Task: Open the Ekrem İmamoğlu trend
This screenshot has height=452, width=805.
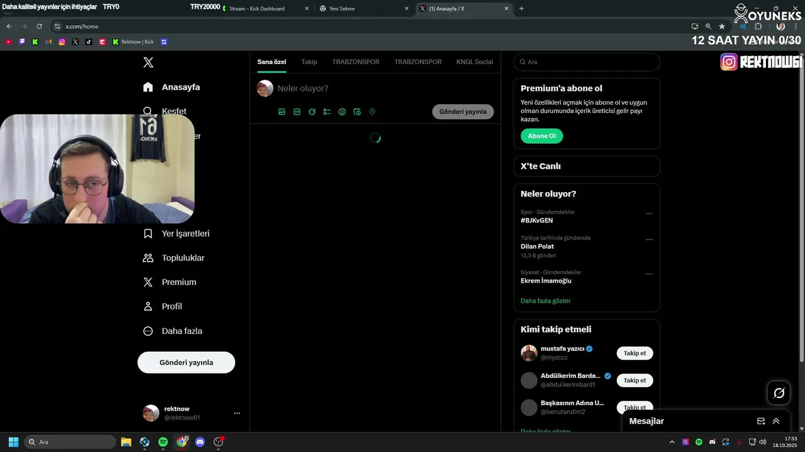Action: (x=546, y=281)
